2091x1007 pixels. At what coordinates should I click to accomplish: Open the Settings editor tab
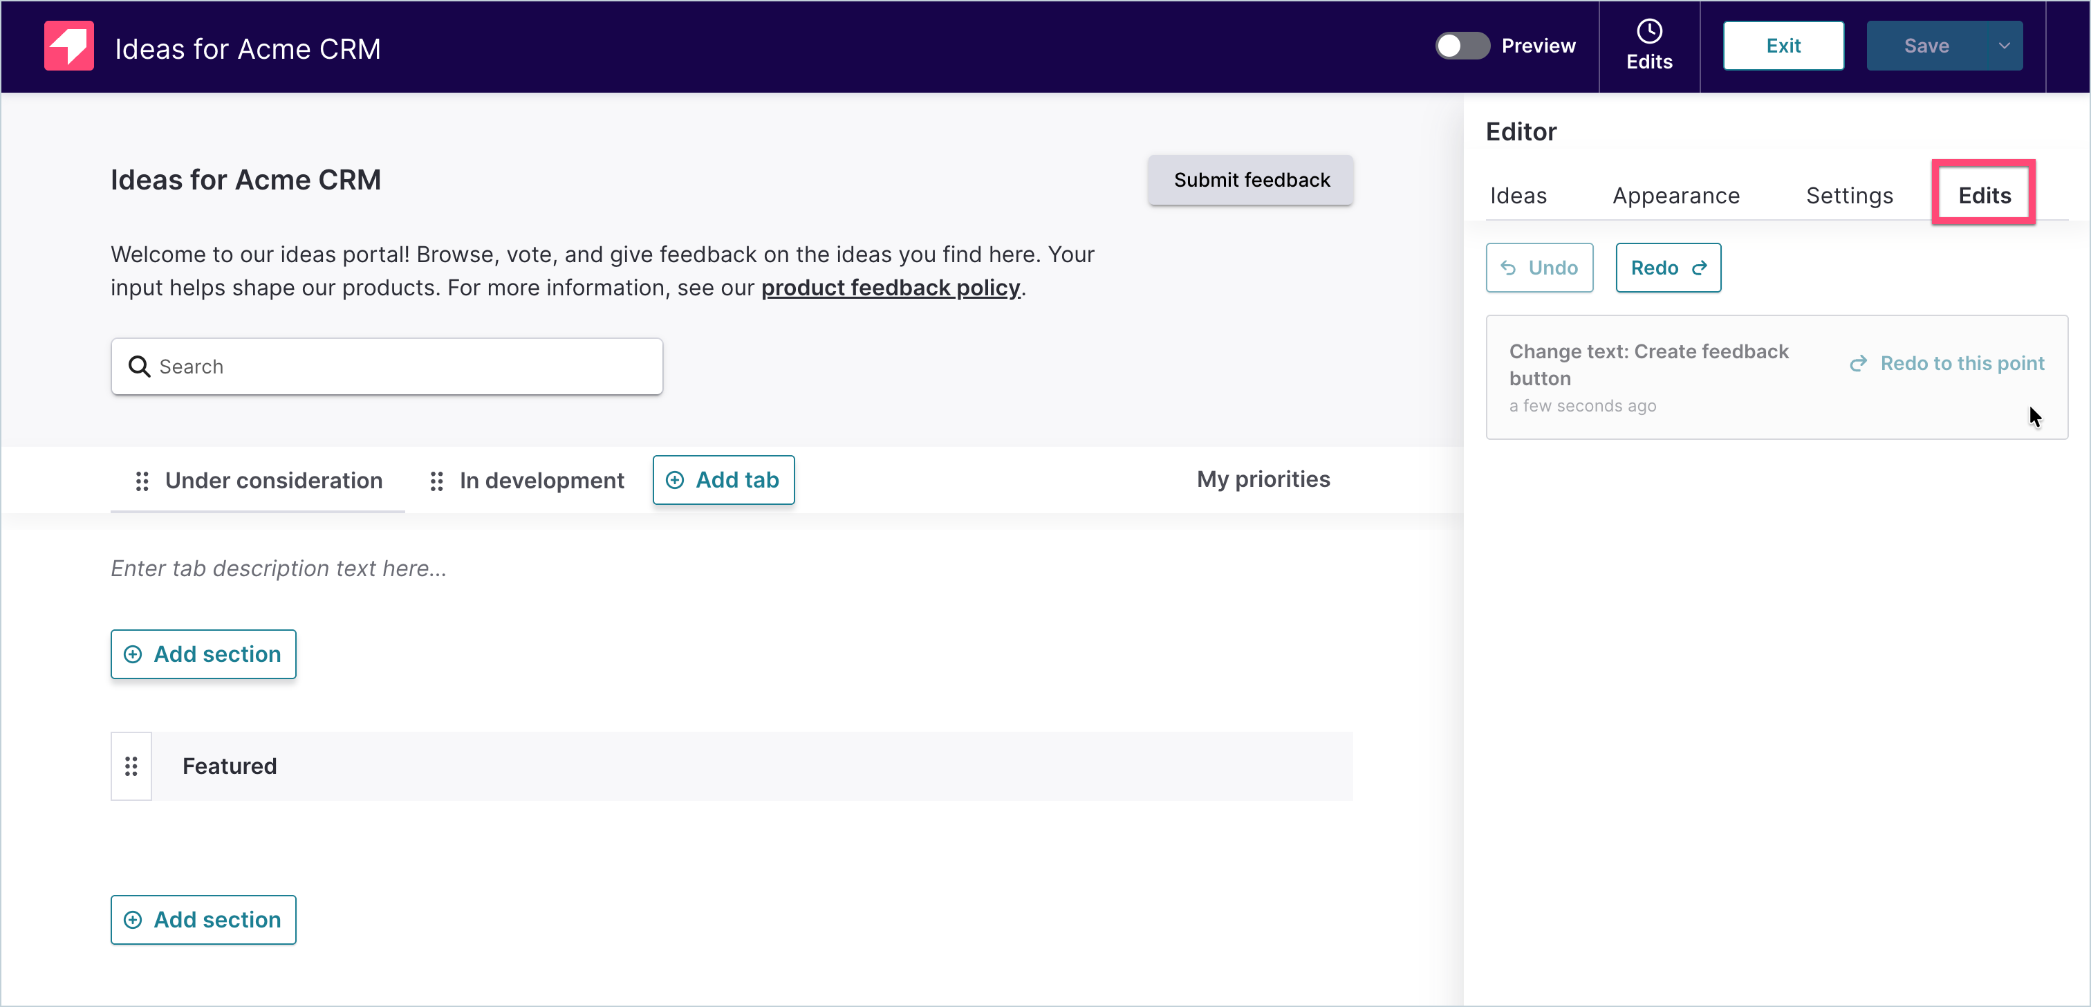[x=1849, y=196]
